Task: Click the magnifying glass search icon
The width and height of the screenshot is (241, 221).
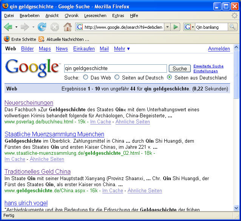Action: (x=232, y=27)
